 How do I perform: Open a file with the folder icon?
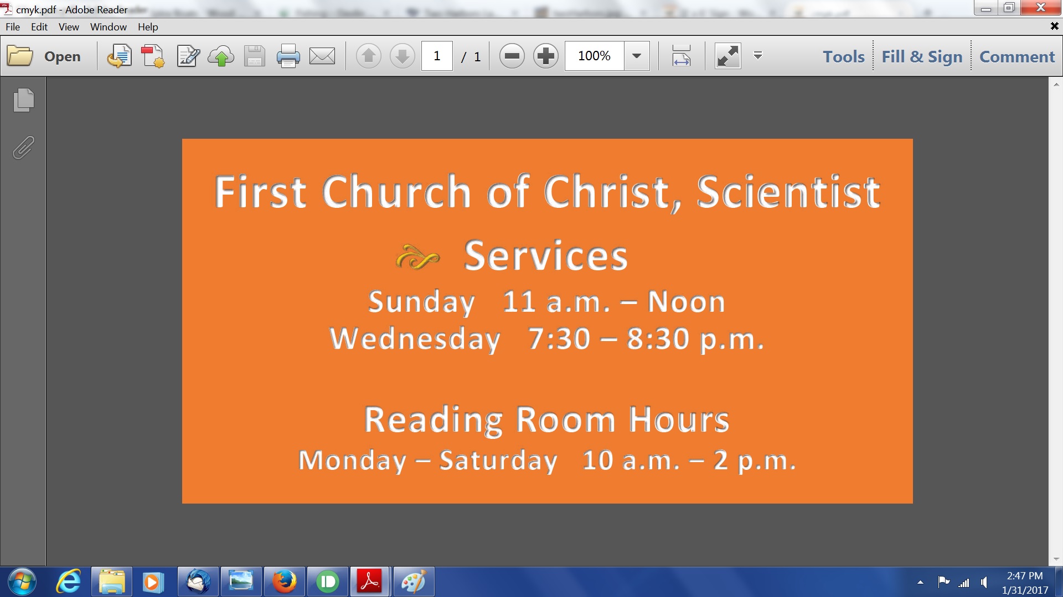20,56
